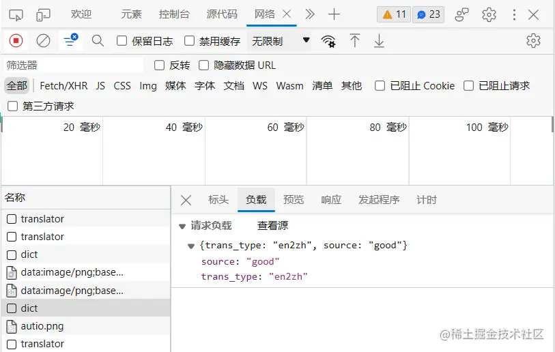This screenshot has width=555, height=352.
Task: Filter by 清单 requests
Action: click(x=322, y=86)
